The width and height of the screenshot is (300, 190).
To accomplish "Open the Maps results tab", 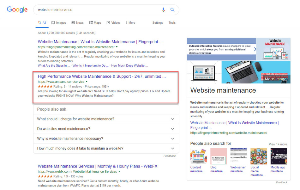I will tap(95, 23).
